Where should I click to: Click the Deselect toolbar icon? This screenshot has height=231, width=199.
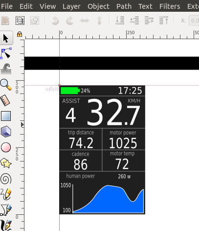(x=35, y=21)
